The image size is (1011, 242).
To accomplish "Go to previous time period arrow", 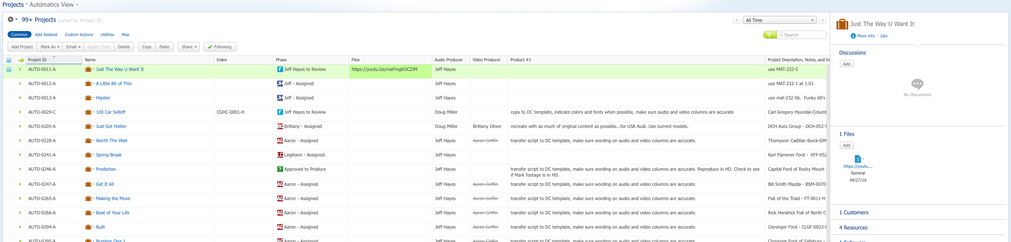I will pos(737,20).
